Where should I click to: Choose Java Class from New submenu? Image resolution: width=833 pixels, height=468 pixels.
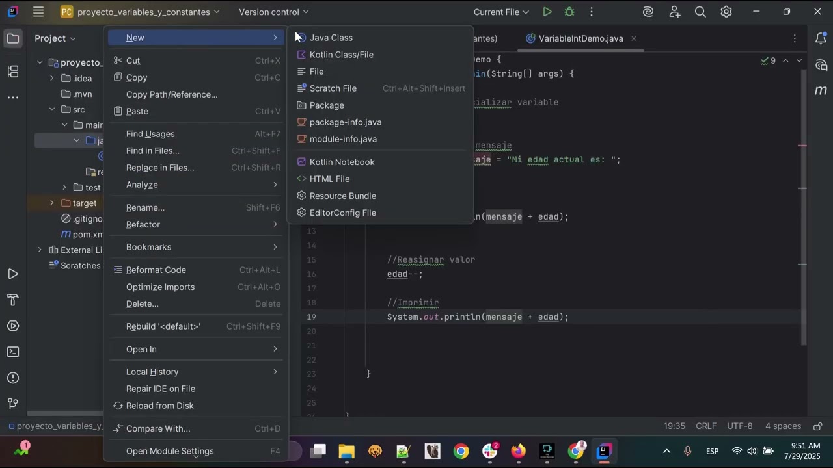pos(381,38)
